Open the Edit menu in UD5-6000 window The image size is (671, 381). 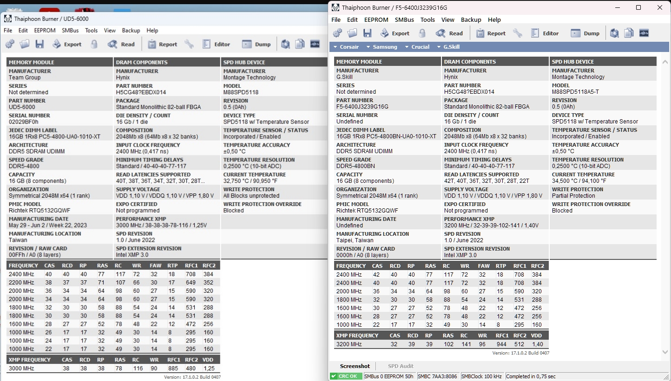point(23,31)
